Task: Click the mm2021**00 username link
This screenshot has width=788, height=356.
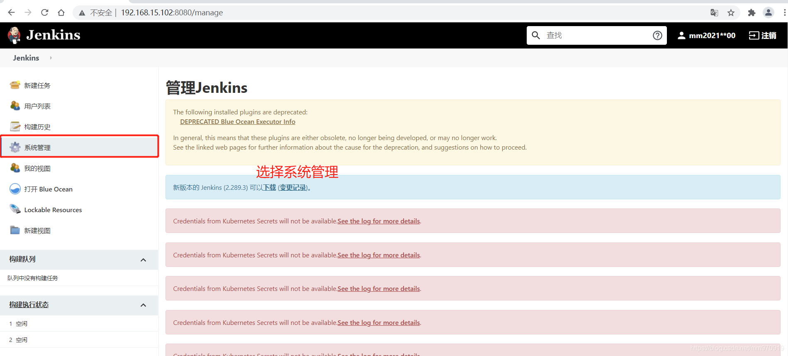Action: pyautogui.click(x=712, y=36)
